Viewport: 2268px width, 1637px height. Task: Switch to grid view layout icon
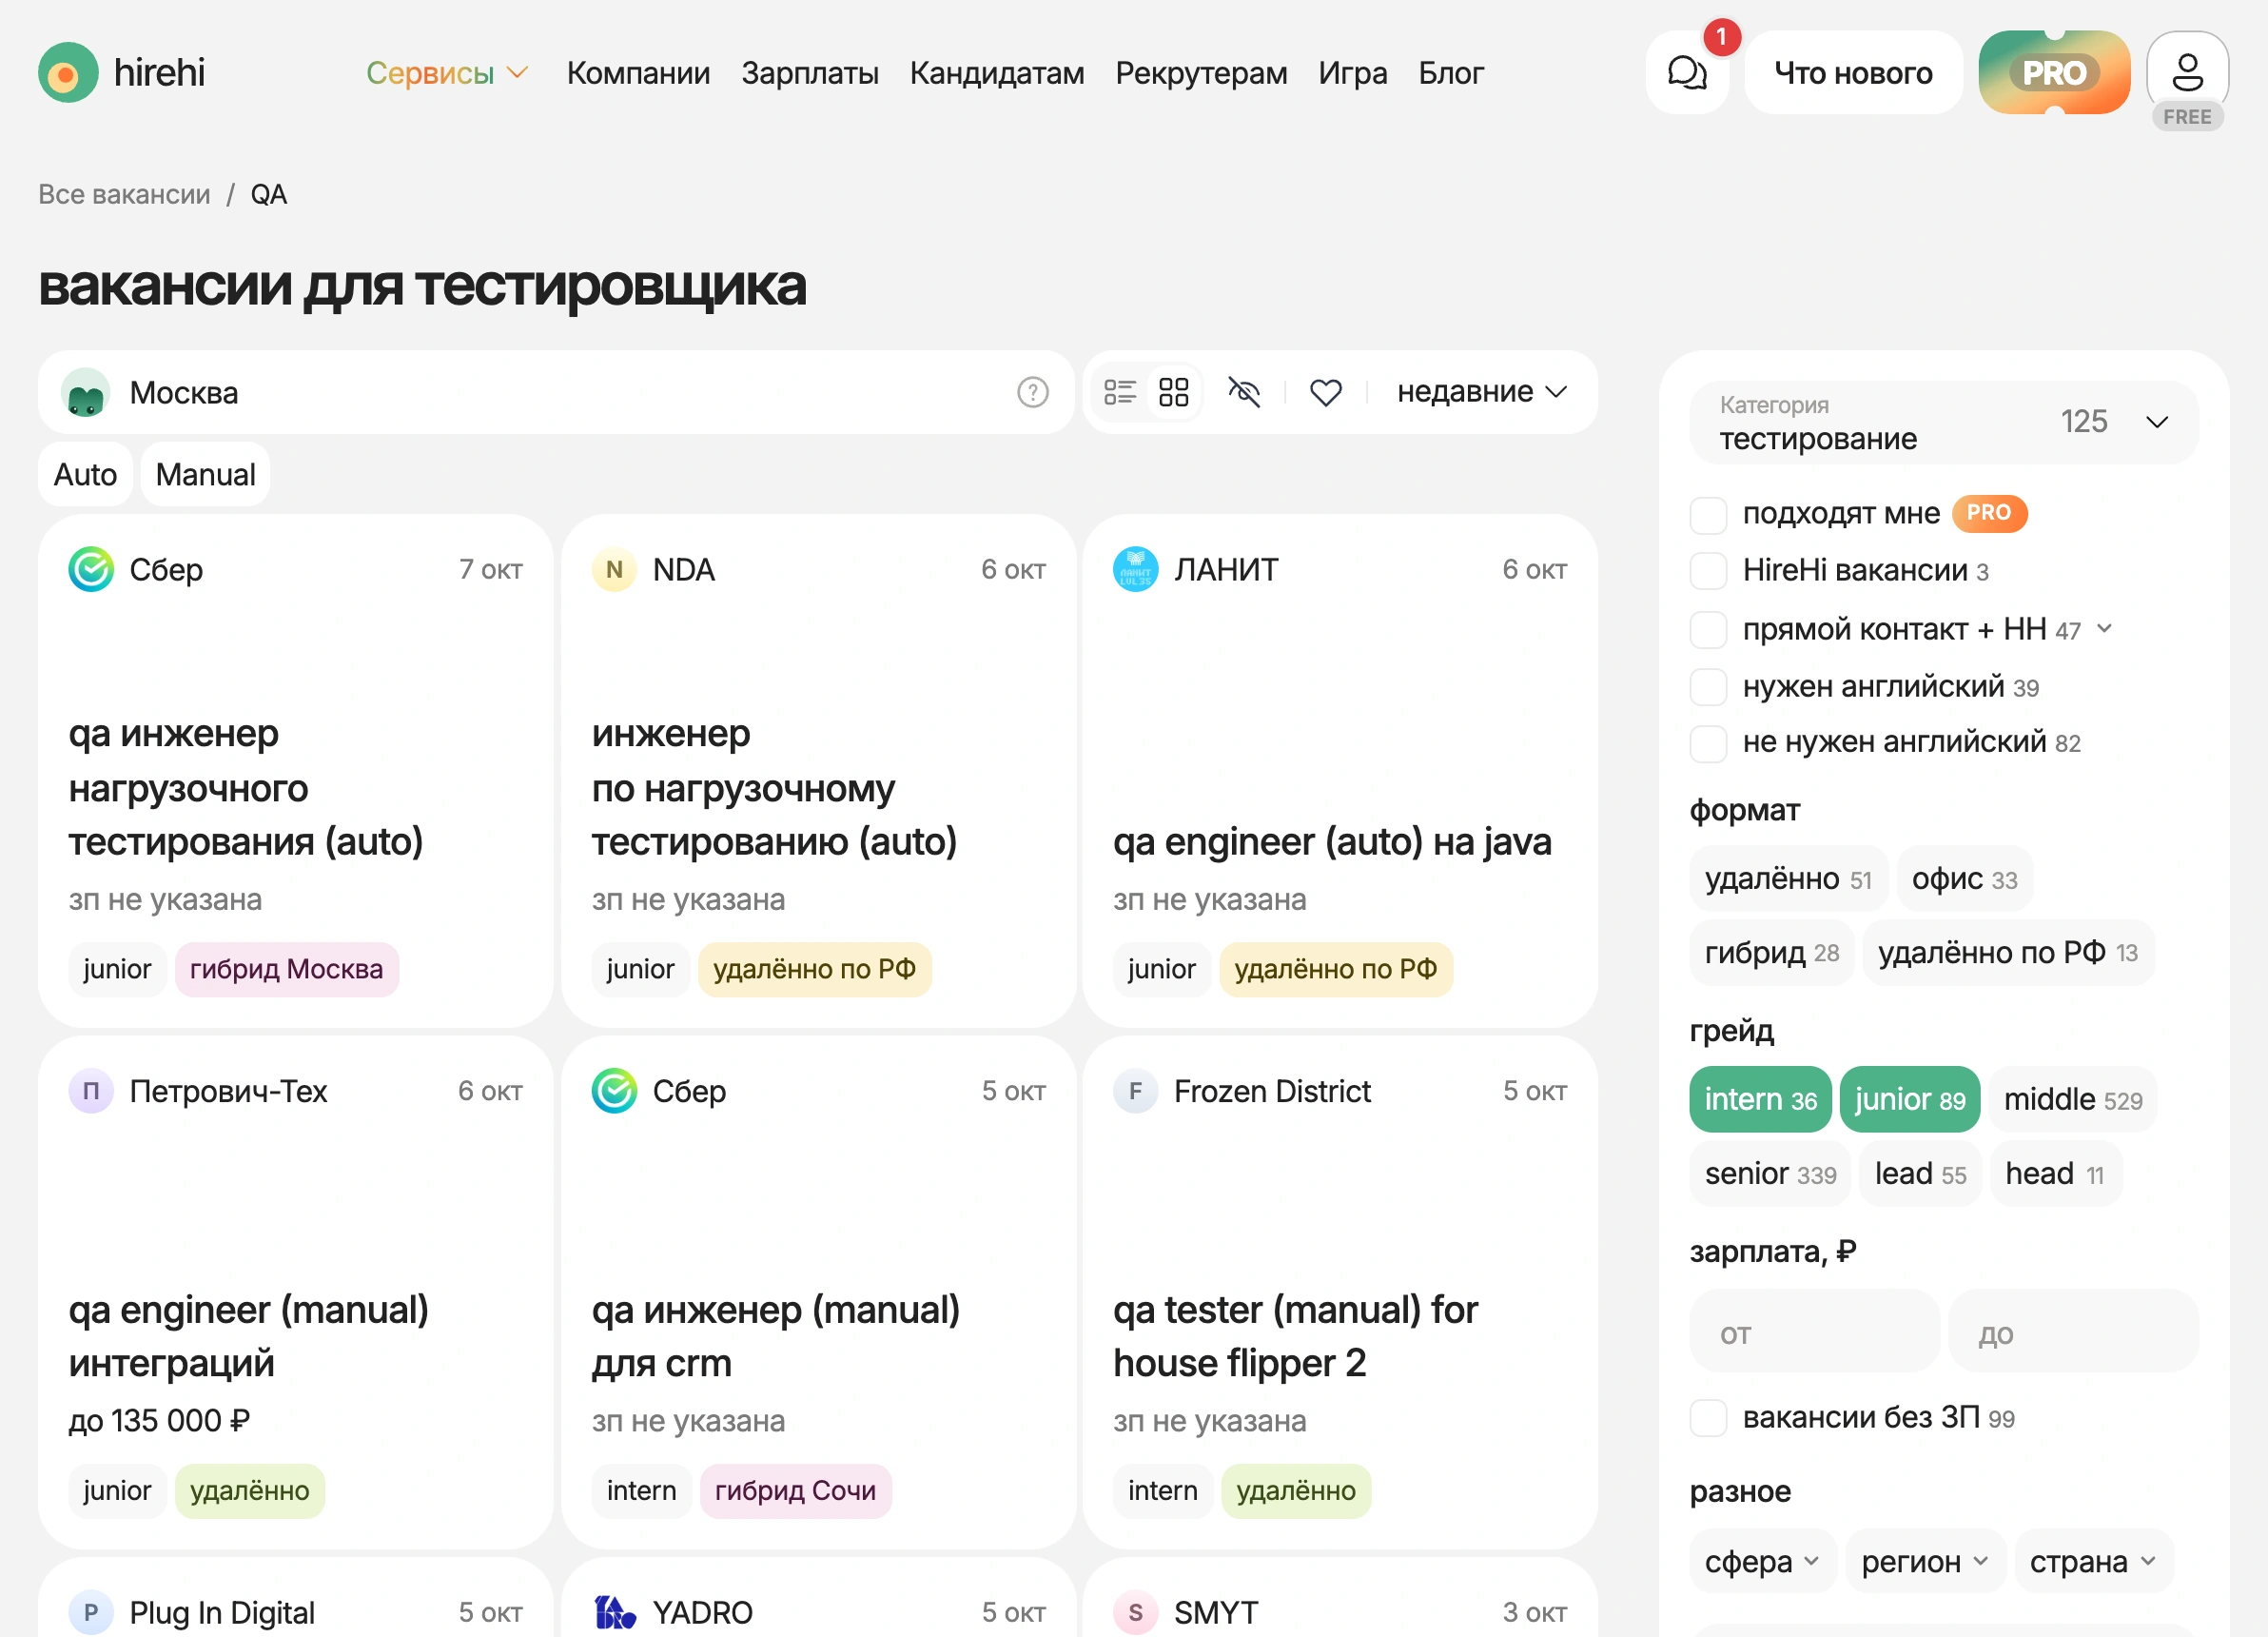[x=1173, y=392]
